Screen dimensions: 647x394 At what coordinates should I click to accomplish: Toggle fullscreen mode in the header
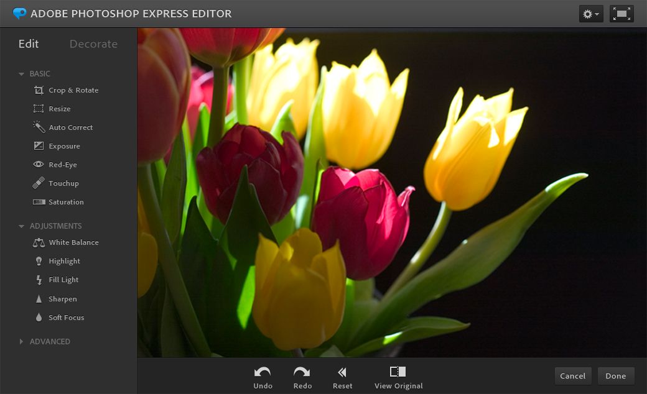click(x=621, y=14)
